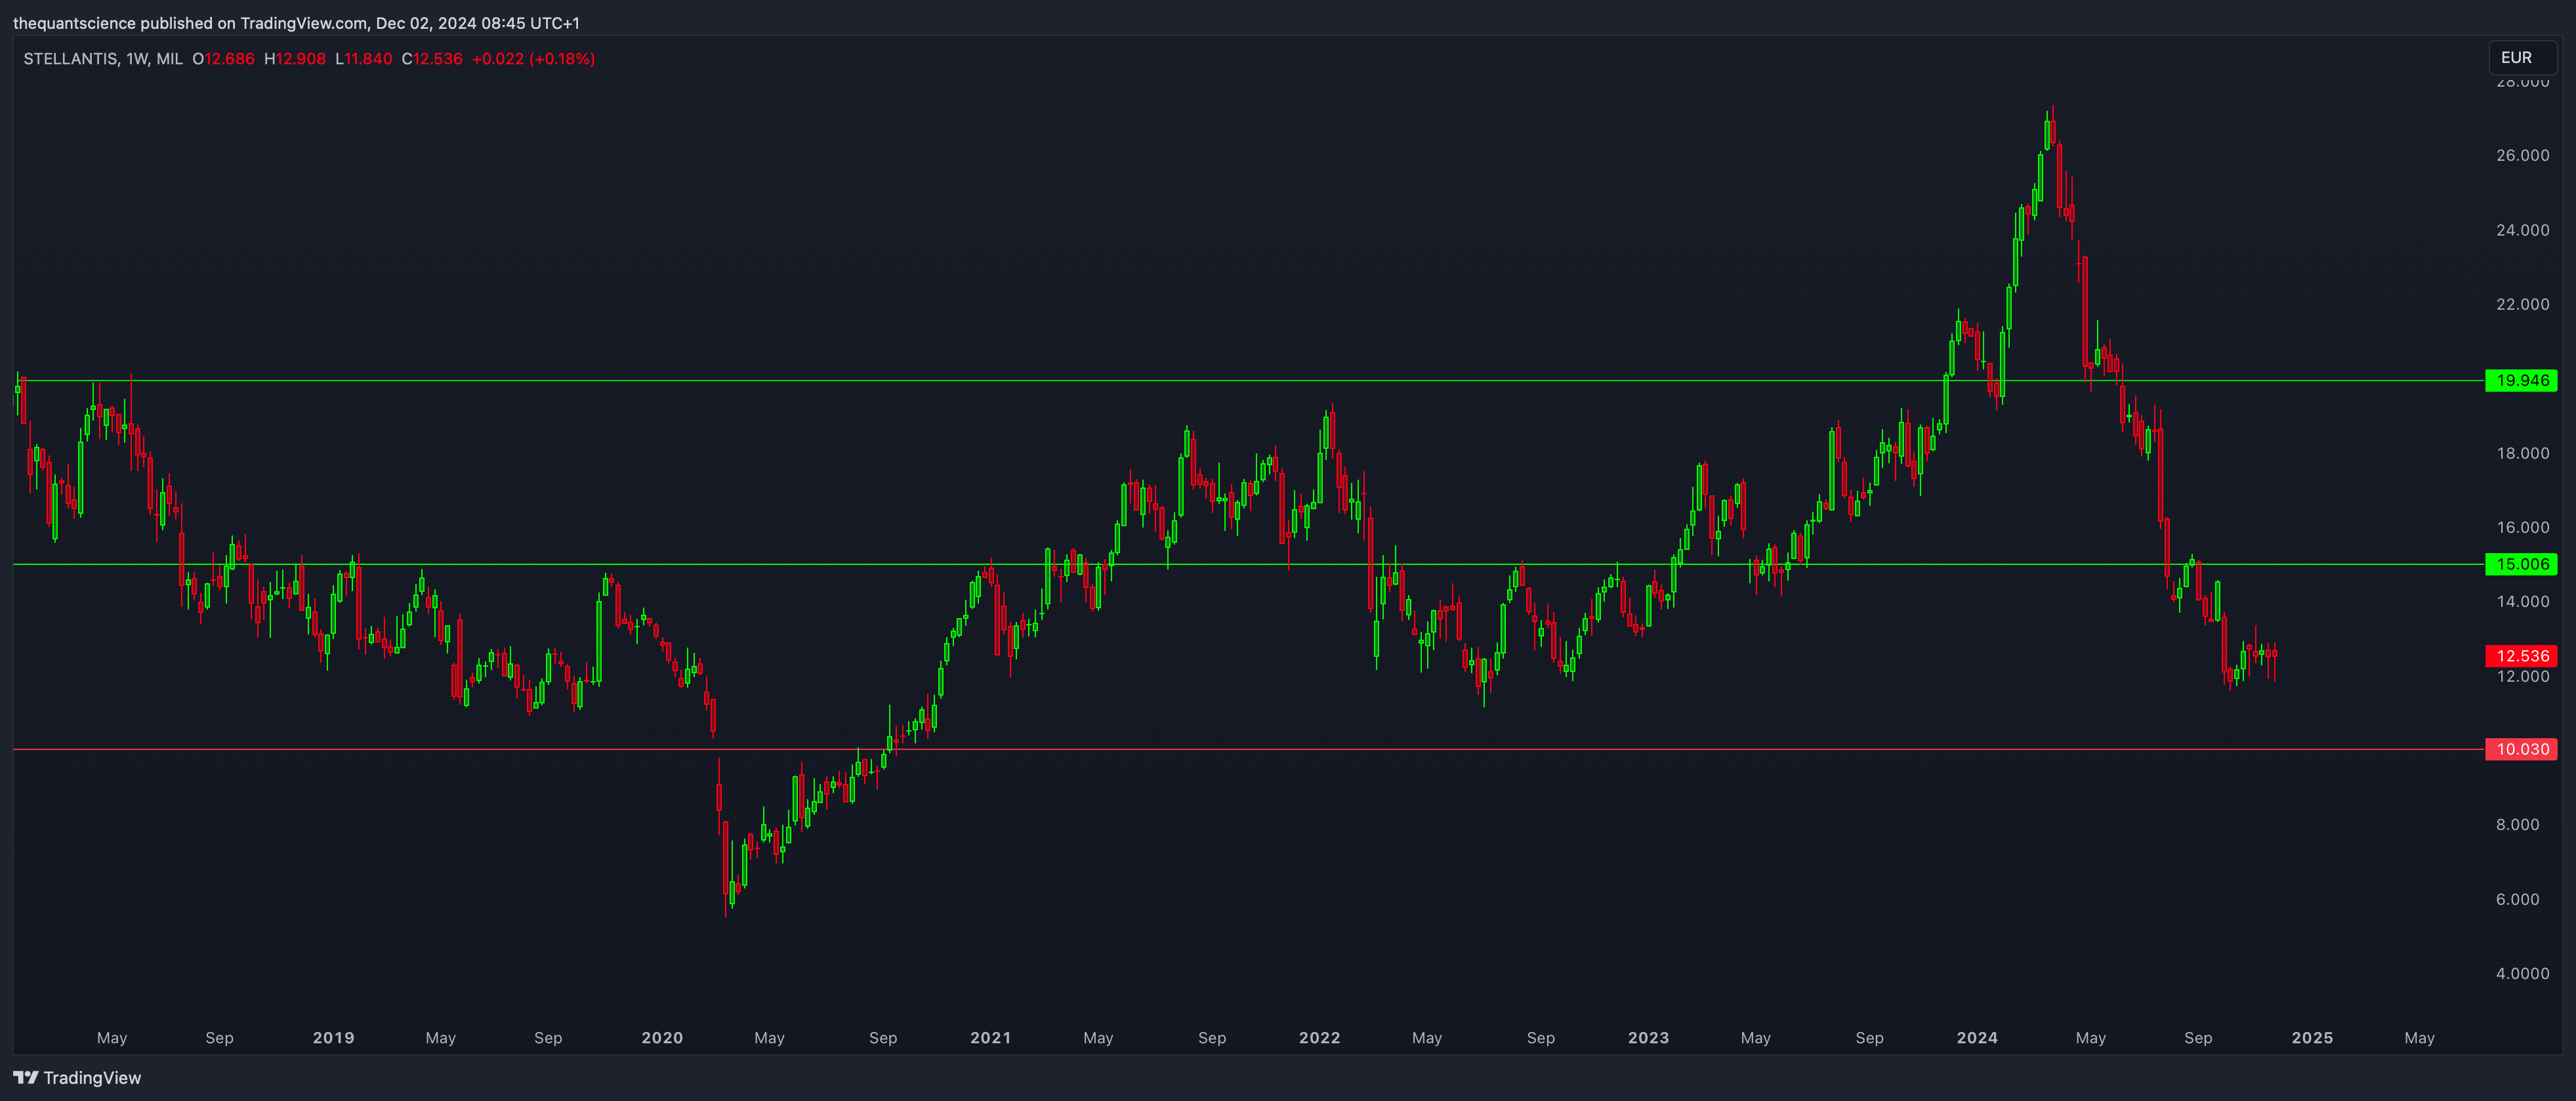Click the 26.000 price axis label
Screen dimensions: 2576x1101
[2522, 155]
